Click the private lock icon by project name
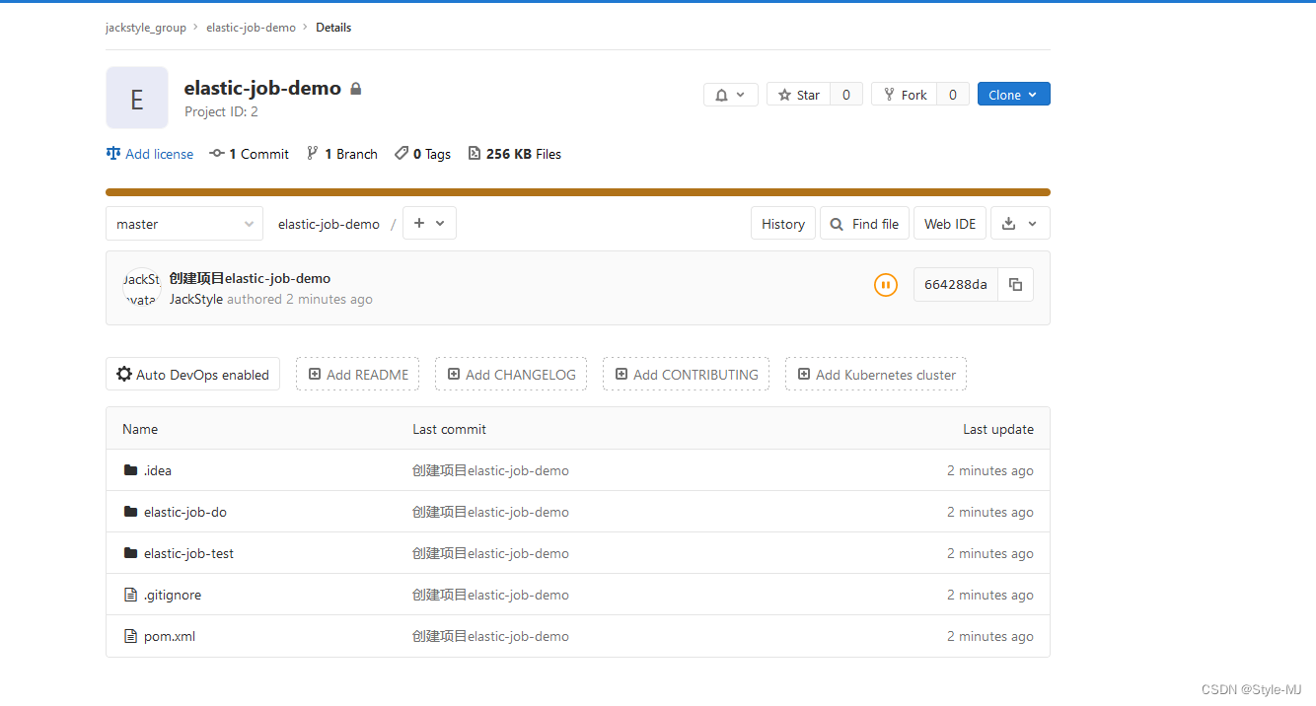1316x706 pixels. 356,89
